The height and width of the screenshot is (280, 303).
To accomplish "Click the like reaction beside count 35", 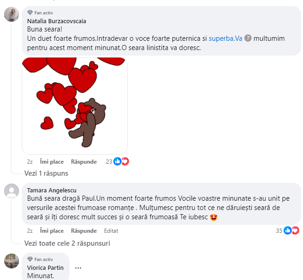I will point(288,230).
